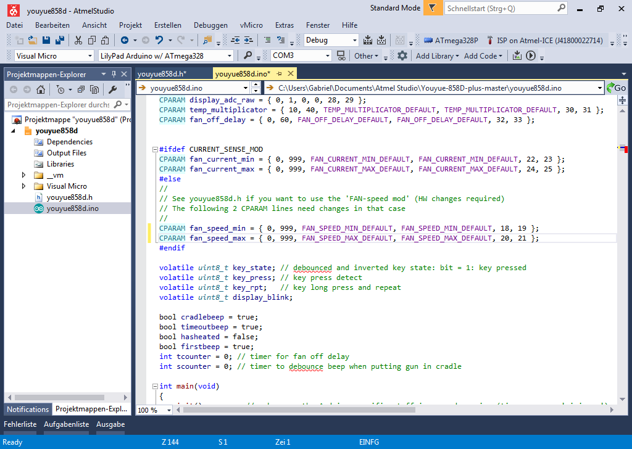Switch to the youyue858d.h tab
Viewport: 632px width, 449px height.
pos(162,74)
